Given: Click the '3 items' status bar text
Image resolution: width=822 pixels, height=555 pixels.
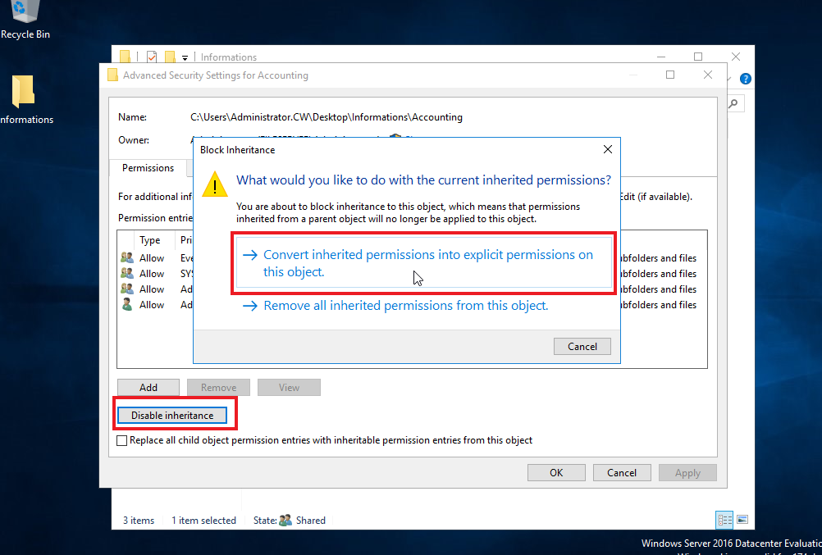Looking at the screenshot, I should click(139, 521).
